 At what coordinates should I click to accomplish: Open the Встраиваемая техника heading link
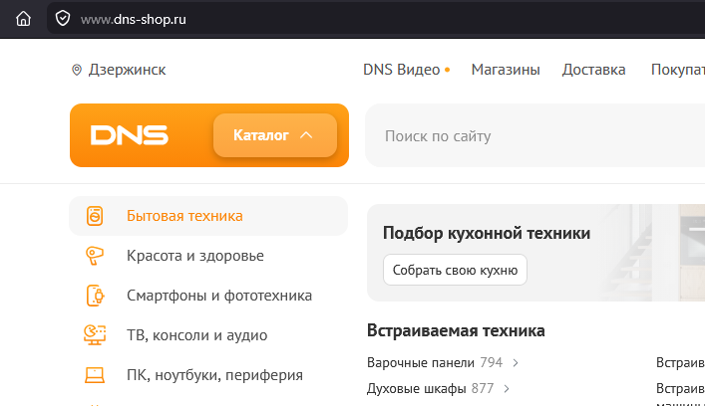(456, 330)
